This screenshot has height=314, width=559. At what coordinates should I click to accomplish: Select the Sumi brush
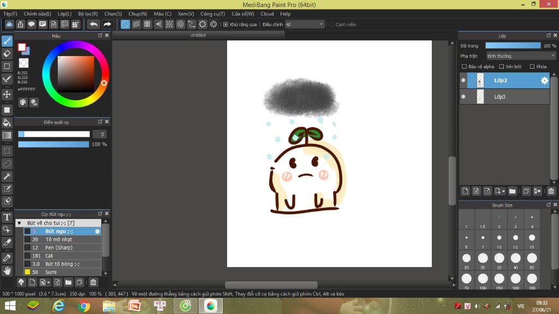[62, 273]
